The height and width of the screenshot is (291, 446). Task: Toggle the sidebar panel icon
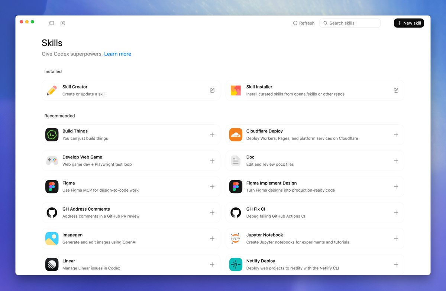[52, 23]
